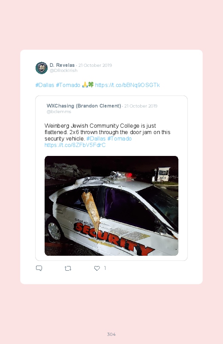The width and height of the screenshot is (223, 344).
Task: Click the @DRockIrish handle
Action: pyautogui.click(x=63, y=70)
